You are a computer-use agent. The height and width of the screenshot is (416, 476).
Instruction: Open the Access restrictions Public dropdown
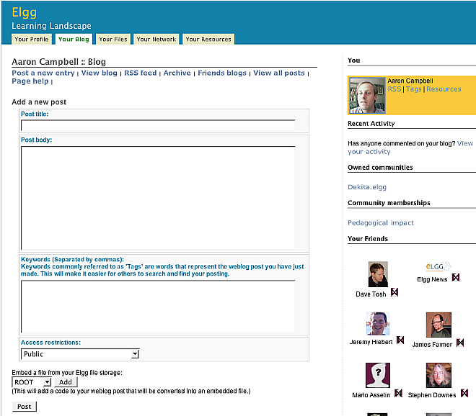pyautogui.click(x=80, y=354)
